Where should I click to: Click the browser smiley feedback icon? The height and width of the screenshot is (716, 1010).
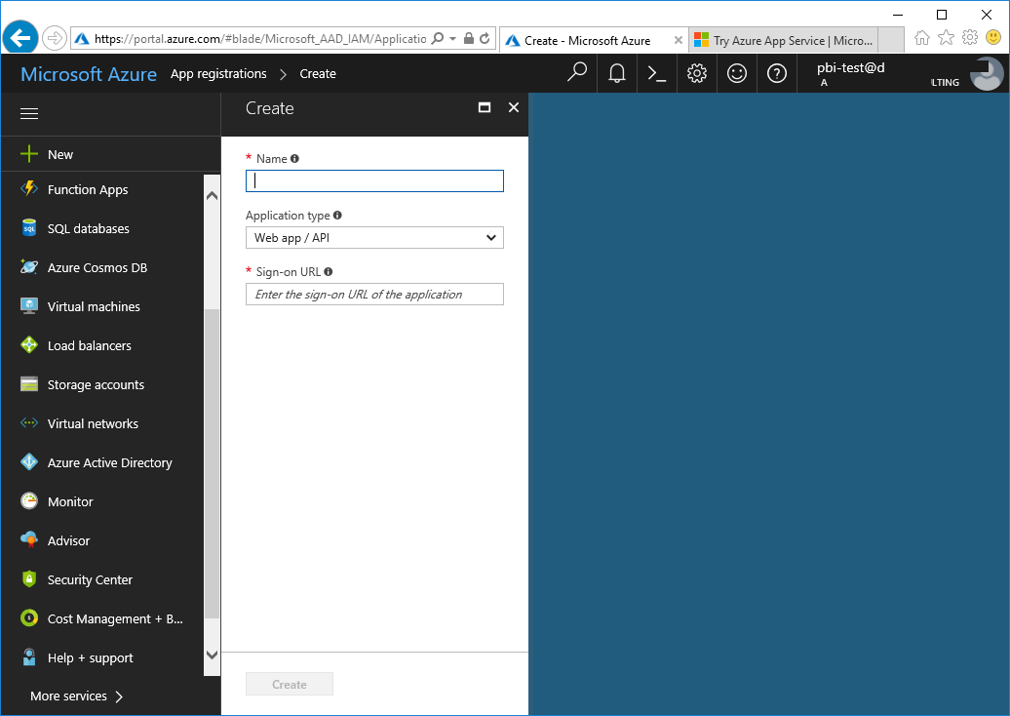(993, 38)
